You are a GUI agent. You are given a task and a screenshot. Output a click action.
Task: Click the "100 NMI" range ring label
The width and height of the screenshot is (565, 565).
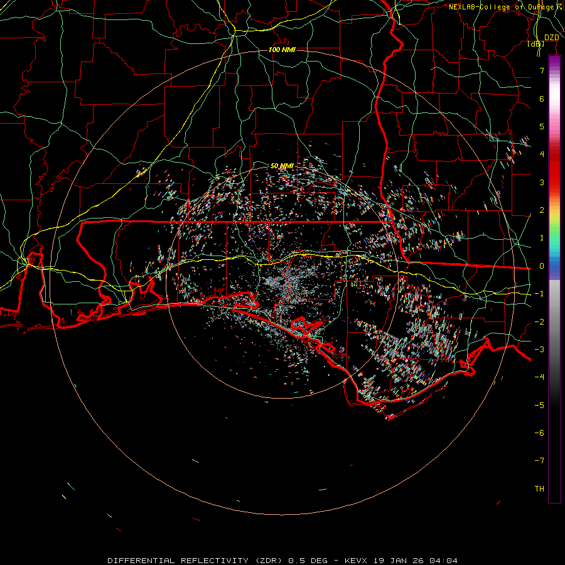(282, 50)
